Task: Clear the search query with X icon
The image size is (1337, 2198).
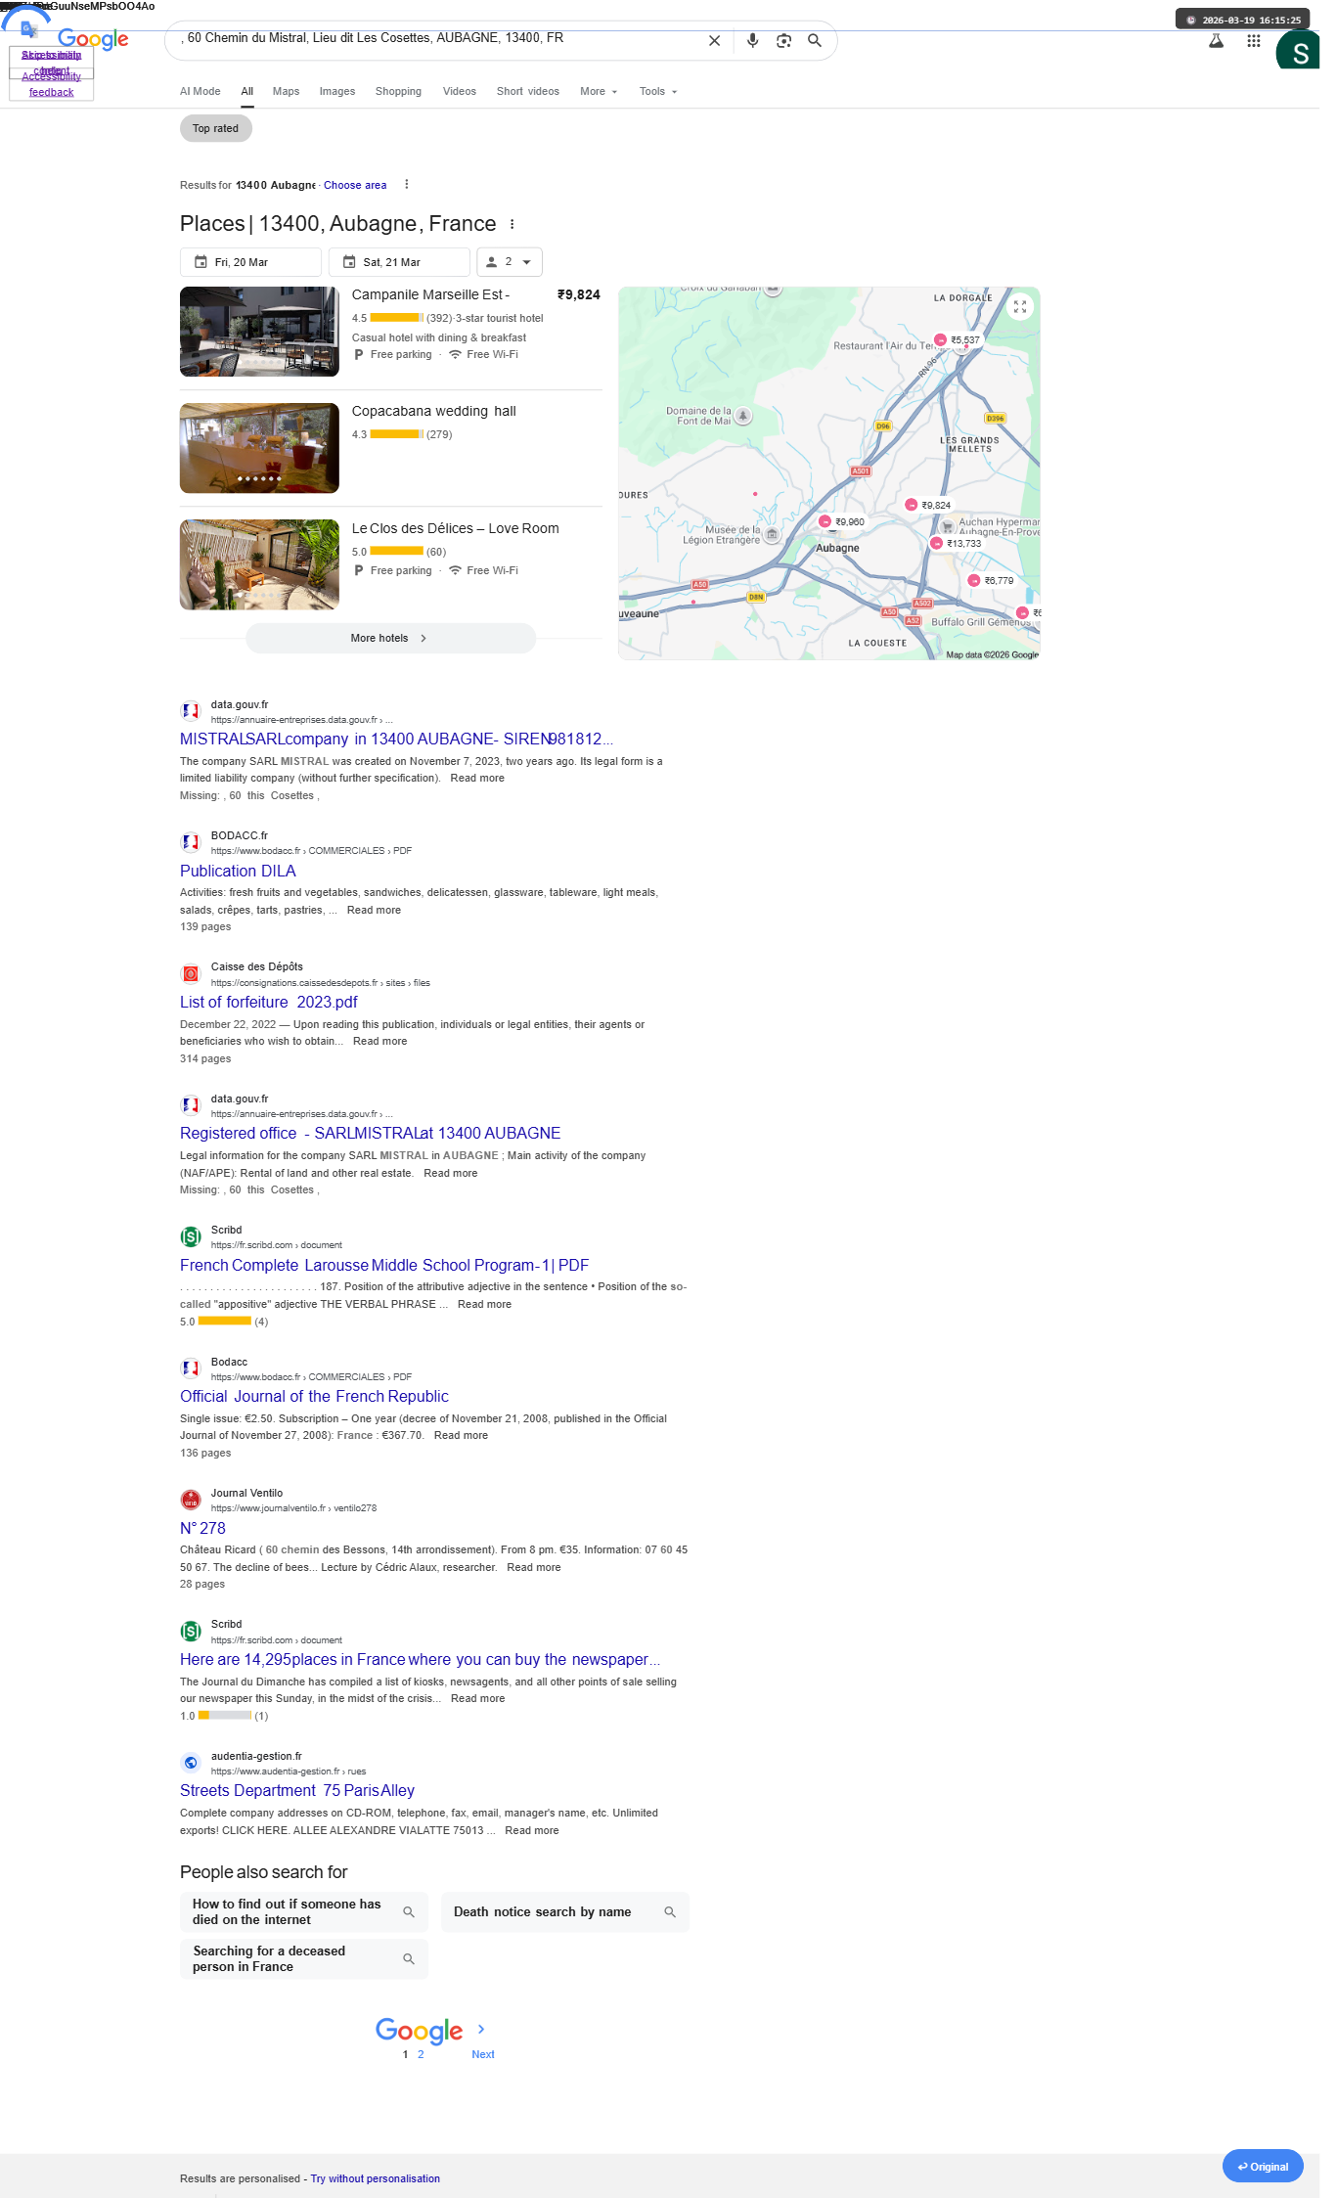Action: click(714, 41)
